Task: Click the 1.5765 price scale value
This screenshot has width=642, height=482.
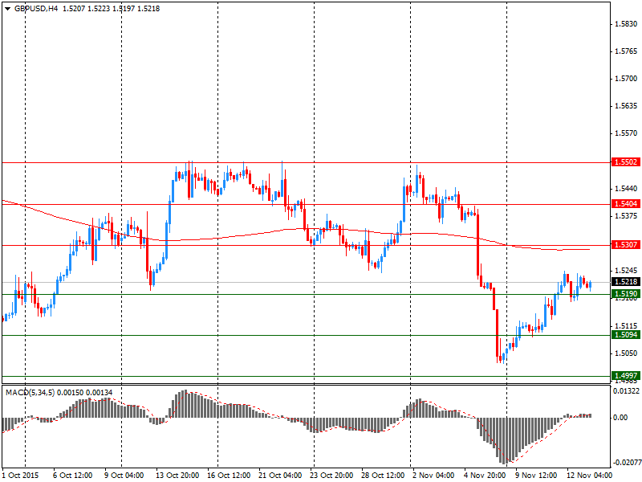Action: tap(626, 51)
